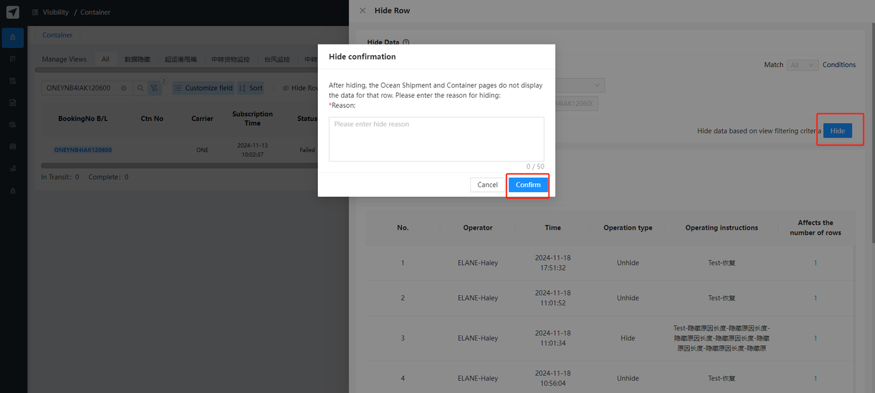Viewport: 875px width, 393px height.
Task: Click the Operator column header in log
Action: (478, 228)
